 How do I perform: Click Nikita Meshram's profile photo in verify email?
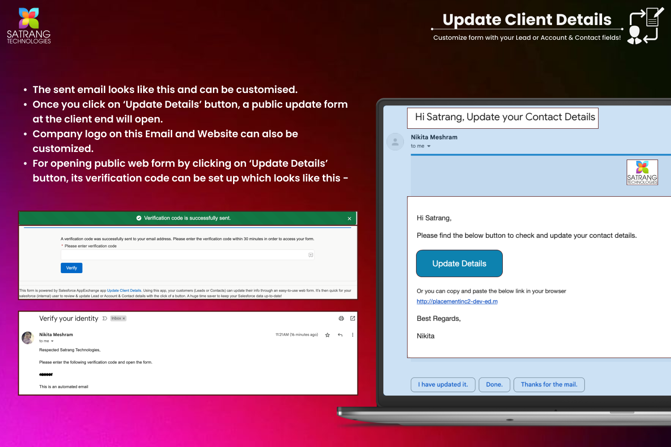click(x=28, y=338)
